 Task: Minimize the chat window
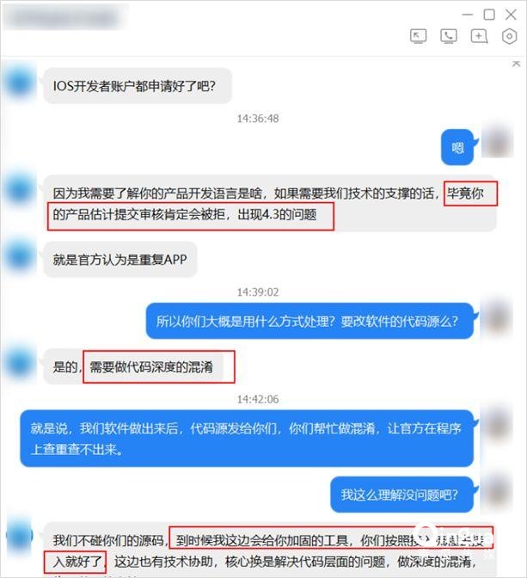[468, 15]
